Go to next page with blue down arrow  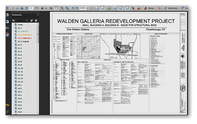(22, 8)
